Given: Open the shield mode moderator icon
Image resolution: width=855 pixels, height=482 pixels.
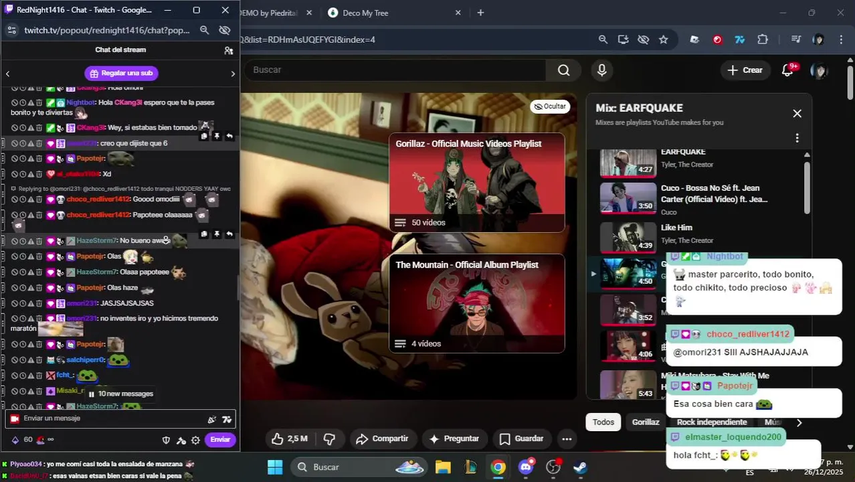Looking at the screenshot, I should (167, 440).
